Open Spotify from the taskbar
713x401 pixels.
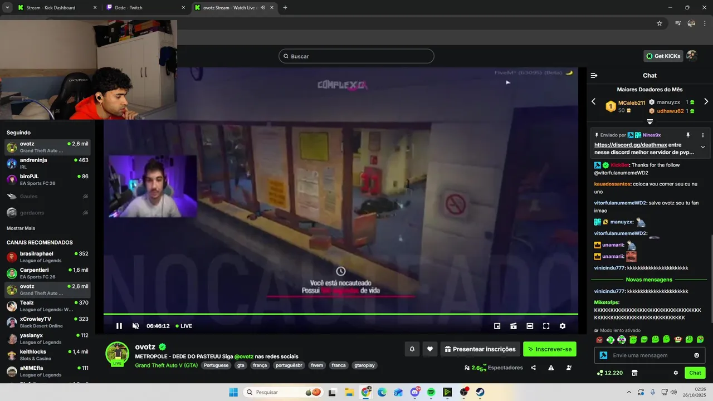(431, 392)
